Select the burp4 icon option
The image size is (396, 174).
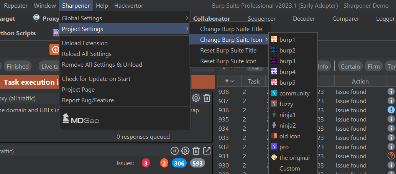click(x=292, y=72)
